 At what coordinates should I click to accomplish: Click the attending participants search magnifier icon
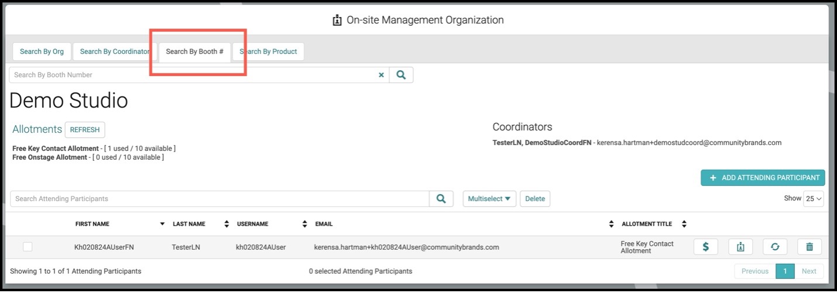pos(441,199)
